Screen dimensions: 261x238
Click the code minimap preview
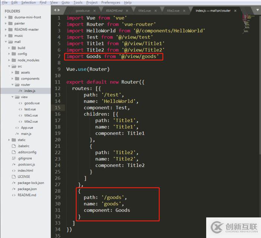(248, 24)
